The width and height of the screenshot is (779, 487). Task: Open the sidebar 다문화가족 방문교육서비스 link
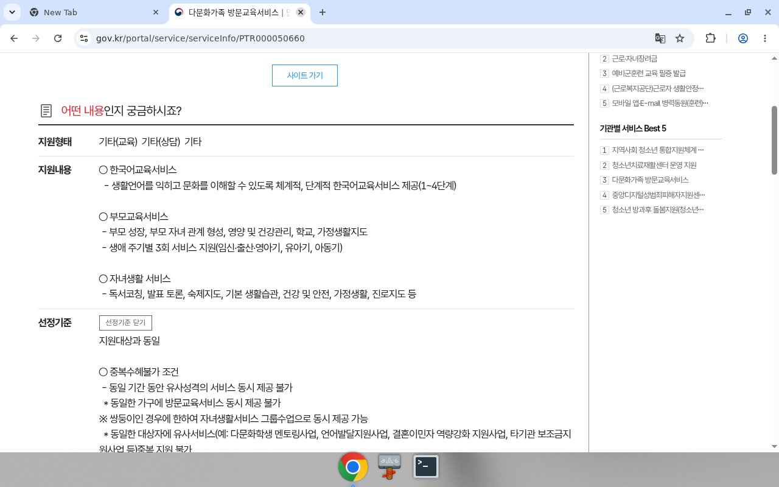[x=651, y=180]
